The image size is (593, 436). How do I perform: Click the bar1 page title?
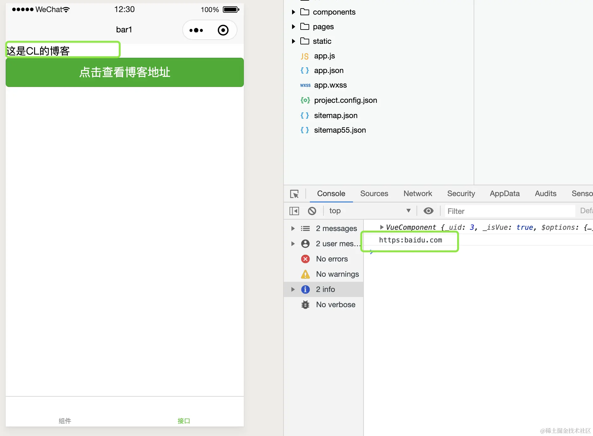point(124,30)
